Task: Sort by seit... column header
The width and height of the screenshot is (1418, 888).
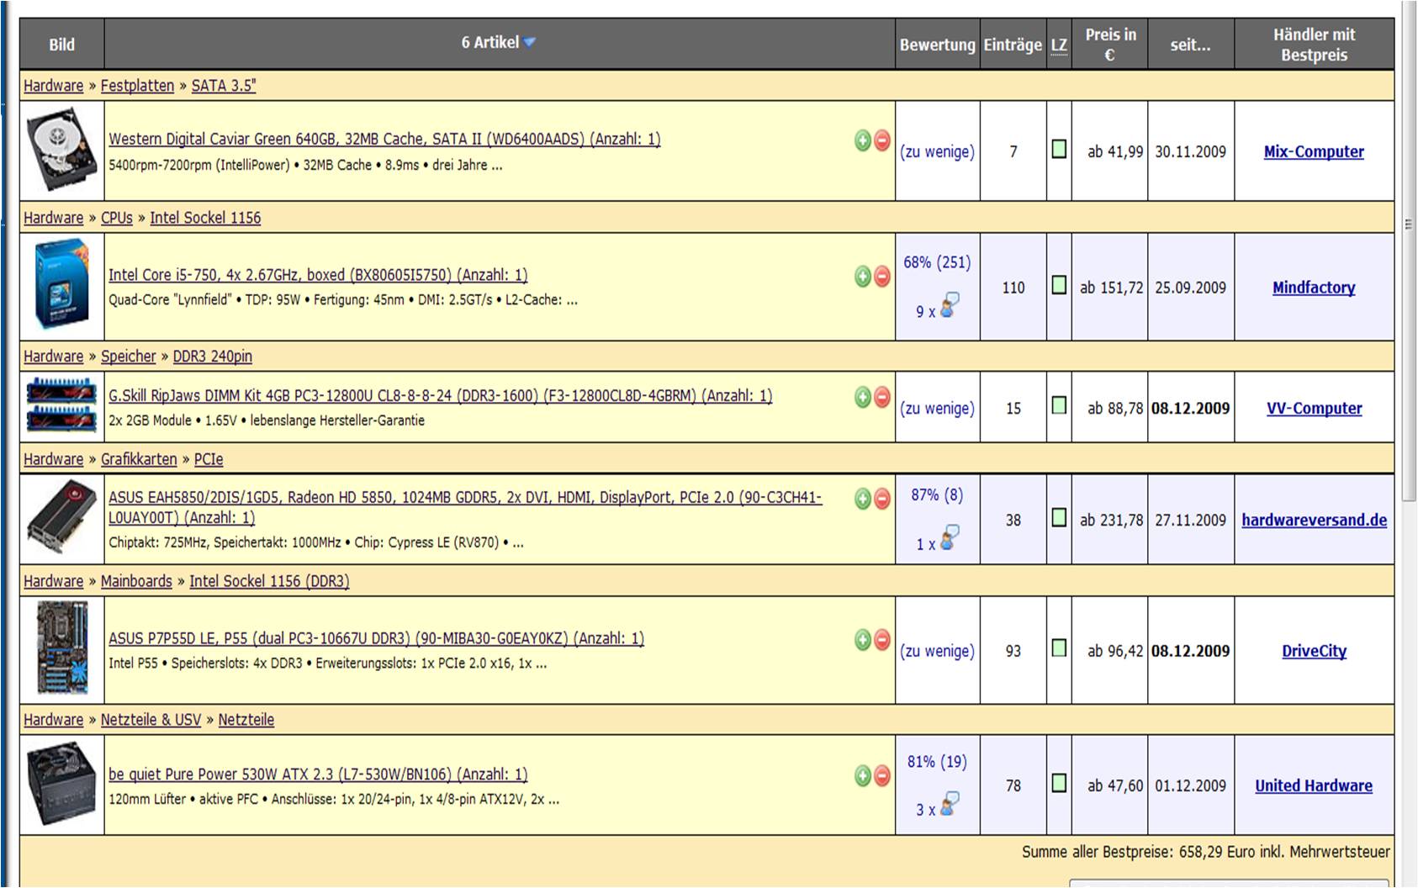Action: (x=1190, y=45)
